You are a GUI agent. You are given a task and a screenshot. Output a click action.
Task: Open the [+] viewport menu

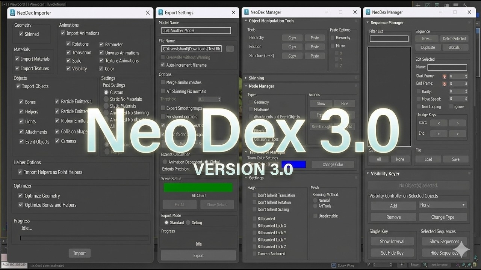click(4, 4)
